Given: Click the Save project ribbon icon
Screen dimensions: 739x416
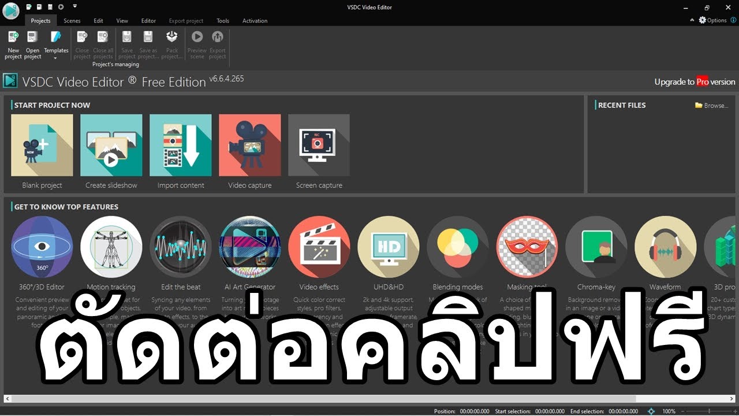Looking at the screenshot, I should 127,38.
